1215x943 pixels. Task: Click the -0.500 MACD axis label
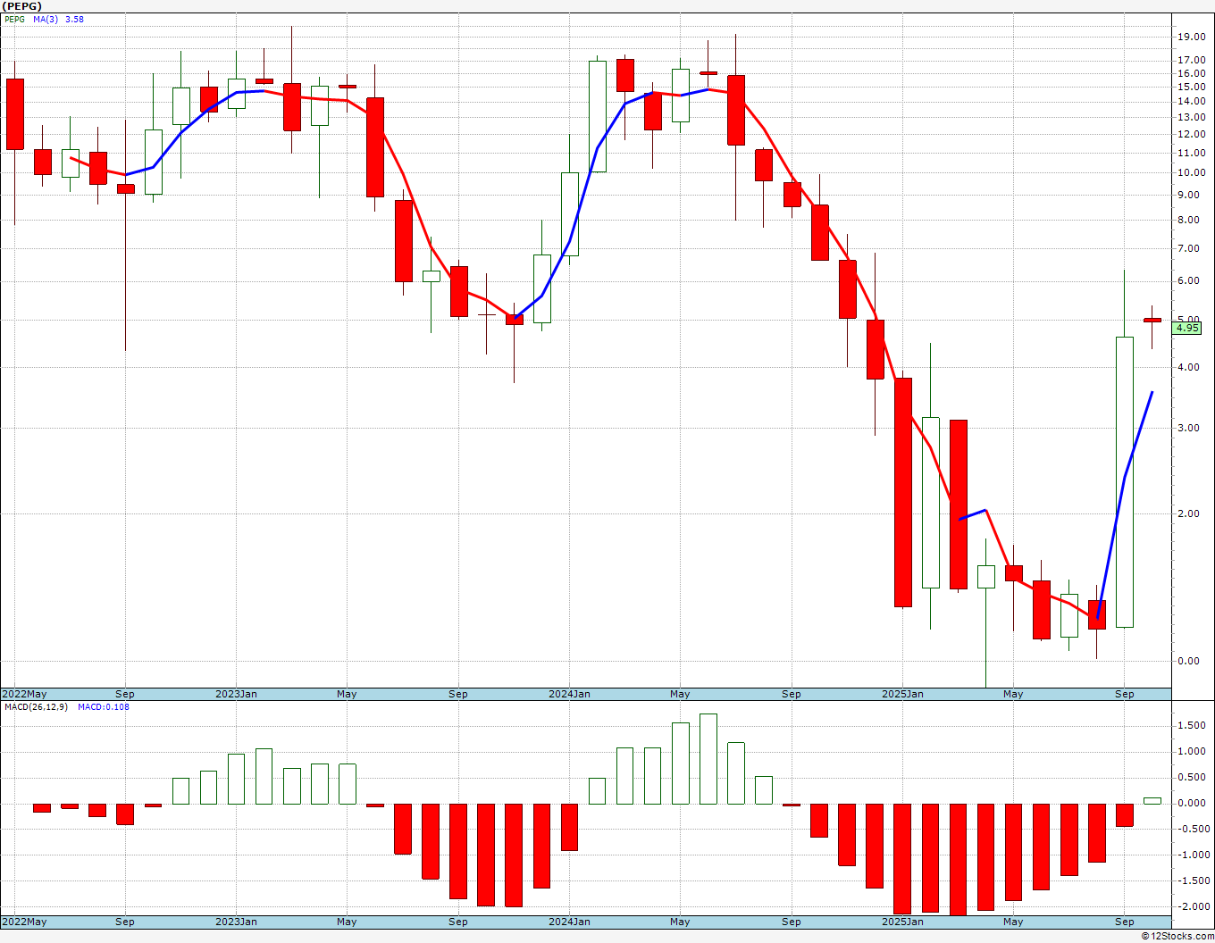pos(1192,830)
